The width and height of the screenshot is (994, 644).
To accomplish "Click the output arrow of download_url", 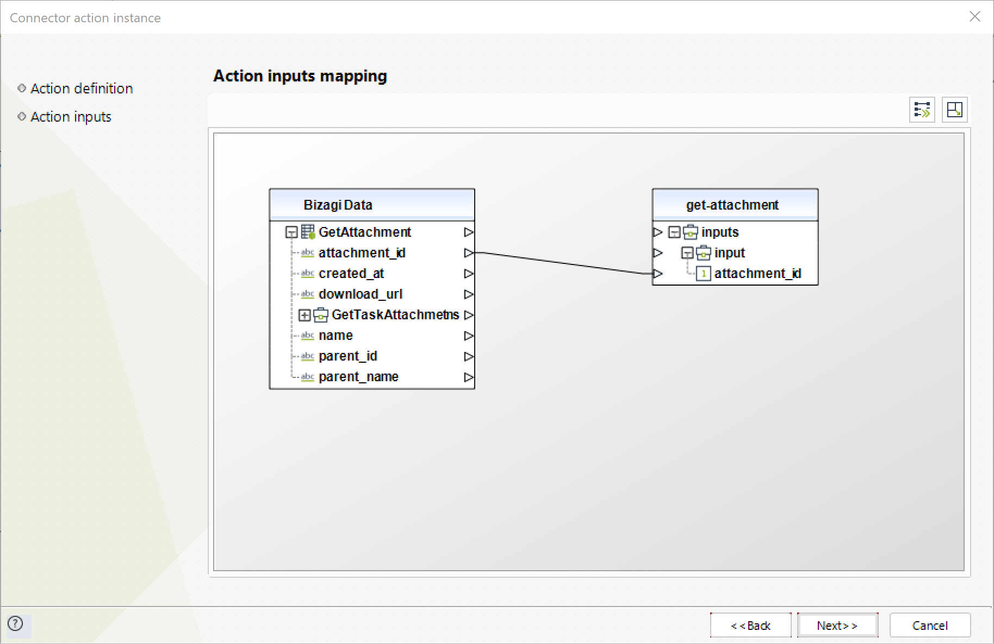I will click(468, 294).
